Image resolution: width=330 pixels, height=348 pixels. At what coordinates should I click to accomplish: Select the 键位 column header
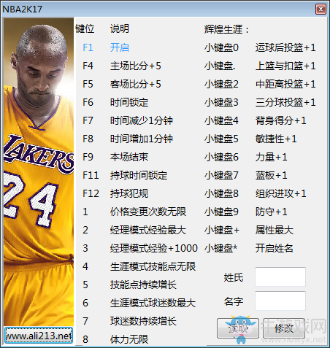[x=85, y=28]
